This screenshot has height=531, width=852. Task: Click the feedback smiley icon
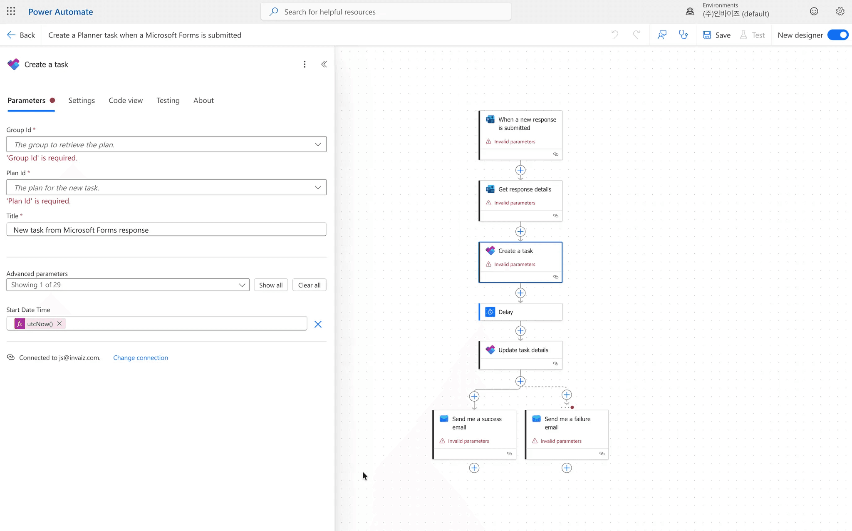[814, 12]
